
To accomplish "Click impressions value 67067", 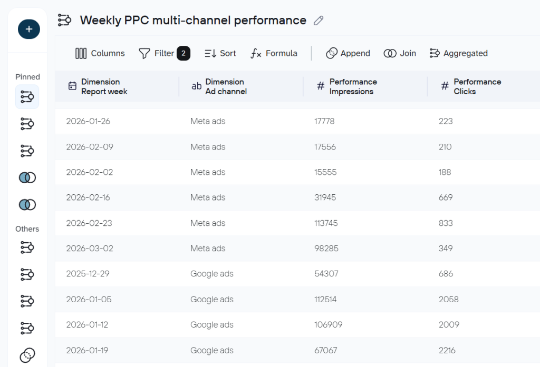I will click(326, 351).
